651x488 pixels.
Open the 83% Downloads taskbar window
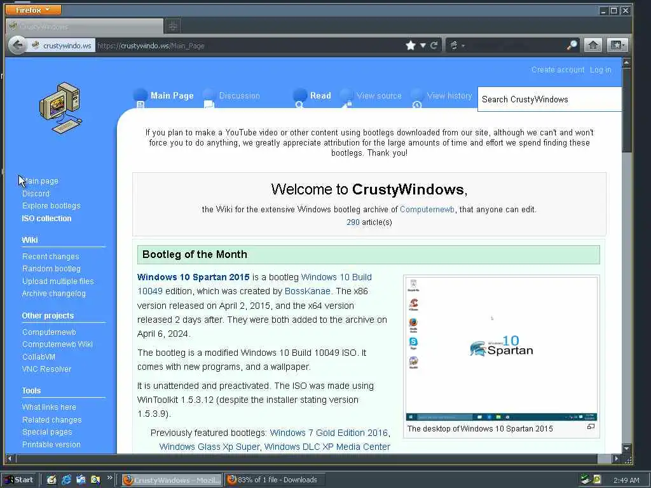pos(275,480)
